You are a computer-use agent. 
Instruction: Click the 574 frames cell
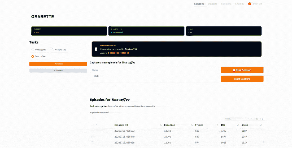tap(197, 143)
